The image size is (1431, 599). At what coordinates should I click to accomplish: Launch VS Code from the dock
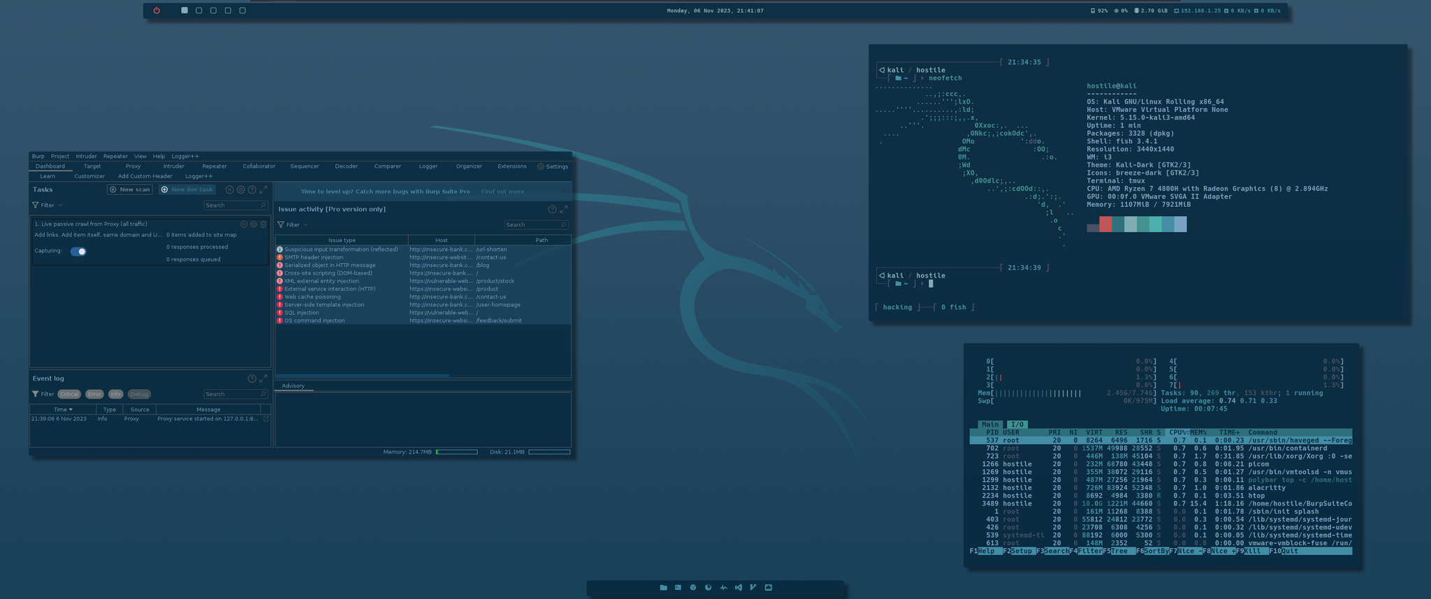click(x=738, y=588)
